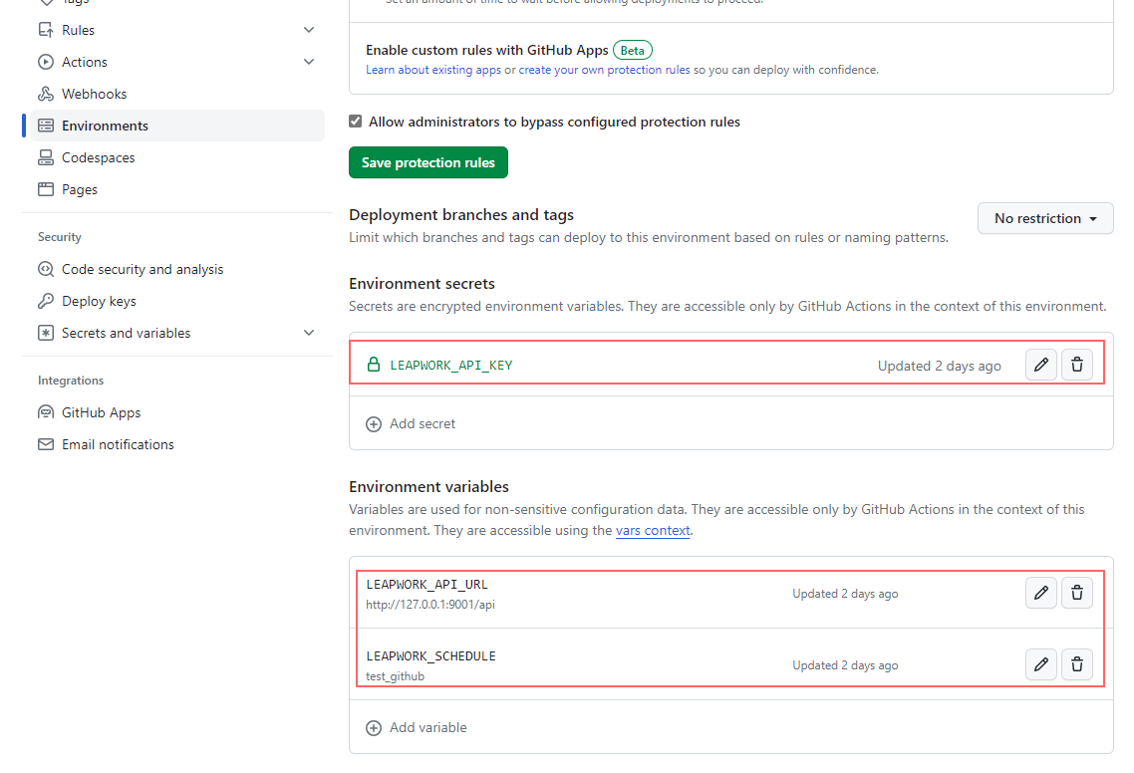
Task: Open the No restriction dropdown
Action: point(1045,218)
